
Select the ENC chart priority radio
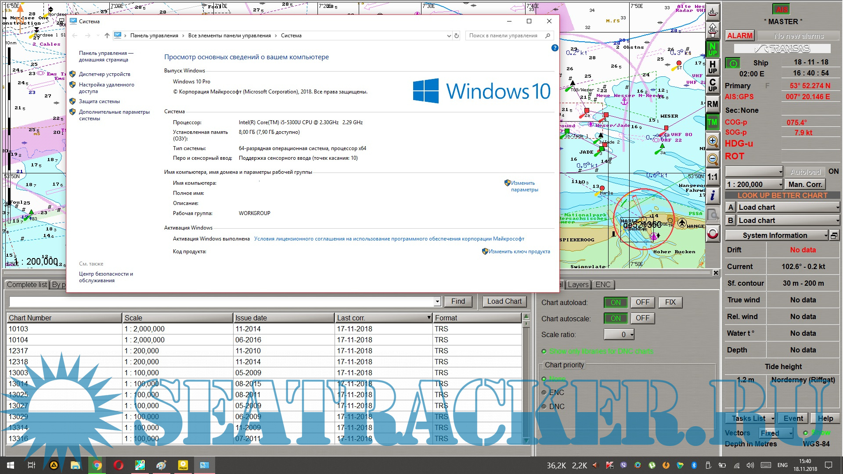click(544, 393)
